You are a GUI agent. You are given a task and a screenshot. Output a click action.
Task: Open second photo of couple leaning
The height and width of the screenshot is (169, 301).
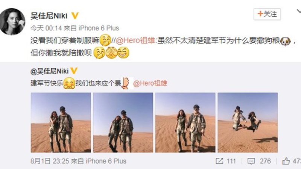123,122
